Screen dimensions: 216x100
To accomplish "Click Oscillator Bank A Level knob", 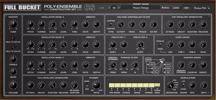I will [x=64, y=24].
